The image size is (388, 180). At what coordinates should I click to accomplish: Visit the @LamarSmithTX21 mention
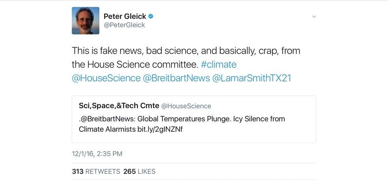pyautogui.click(x=252, y=78)
